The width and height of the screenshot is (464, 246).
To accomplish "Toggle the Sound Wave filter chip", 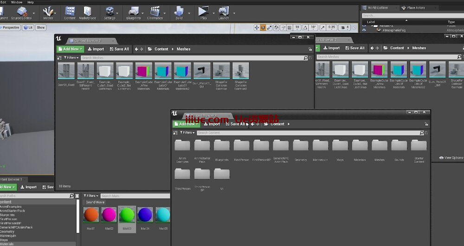I will point(95,202).
